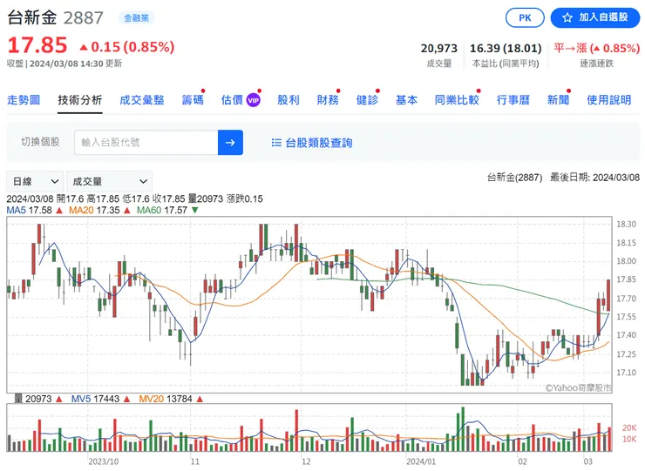Open the 同業比較 tab
The height and width of the screenshot is (471, 645).
(x=457, y=100)
